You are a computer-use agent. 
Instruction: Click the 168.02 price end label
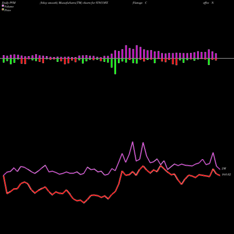click(x=226, y=175)
